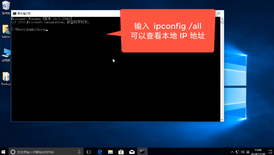Viewport: 274px width, 155px height.
Task: Open Microsoft Edge from the taskbar
Action: [100, 152]
